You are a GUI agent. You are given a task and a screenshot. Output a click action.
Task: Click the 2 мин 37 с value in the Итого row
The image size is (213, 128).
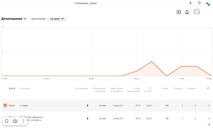118,105
